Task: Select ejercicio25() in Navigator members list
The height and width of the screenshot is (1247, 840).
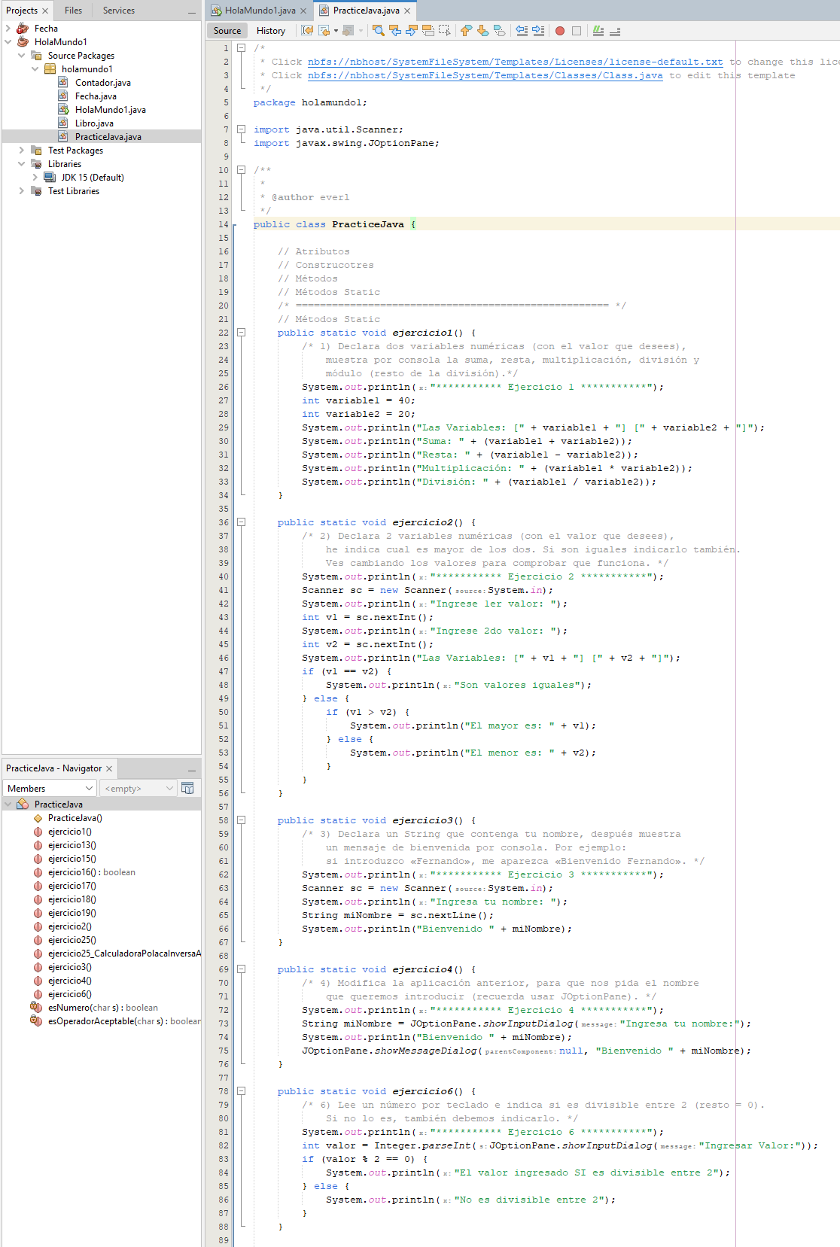Action: click(x=72, y=940)
